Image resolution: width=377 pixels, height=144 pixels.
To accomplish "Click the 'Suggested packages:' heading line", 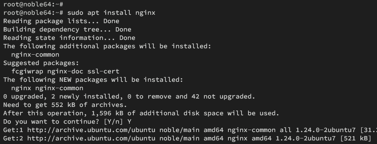I will (41, 63).
